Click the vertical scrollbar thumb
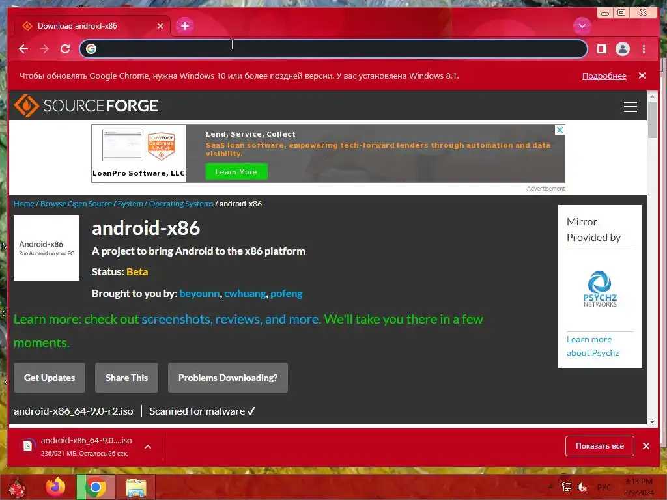Viewport: 667px width, 500px height. [652, 120]
